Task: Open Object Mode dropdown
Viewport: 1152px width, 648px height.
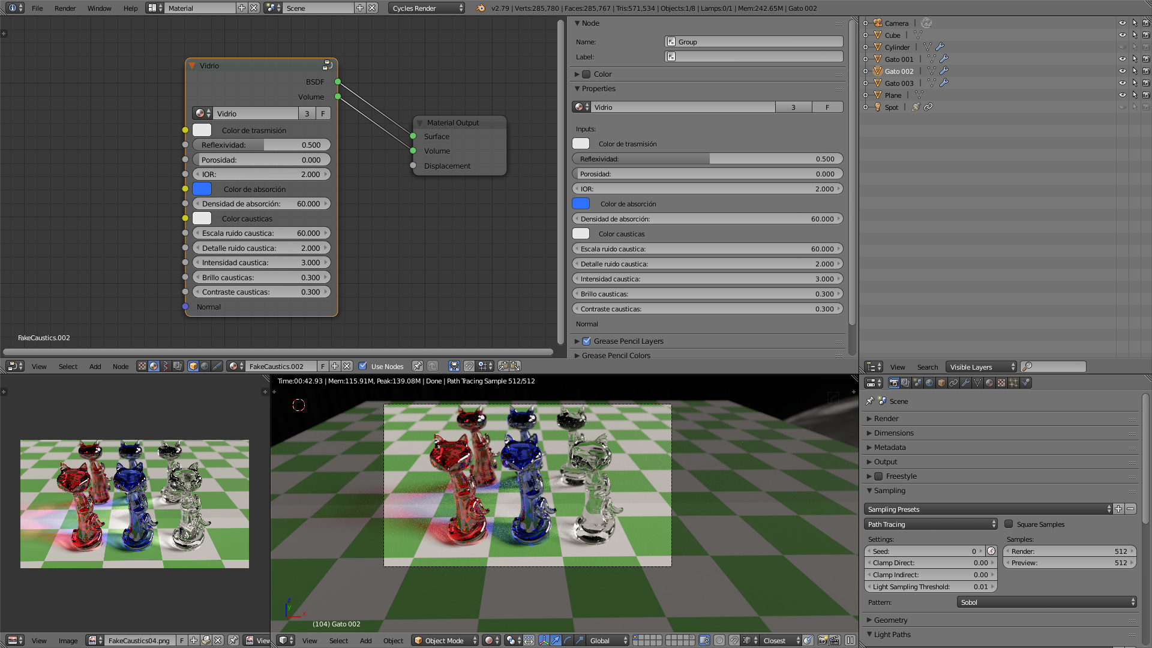Action: click(x=445, y=640)
